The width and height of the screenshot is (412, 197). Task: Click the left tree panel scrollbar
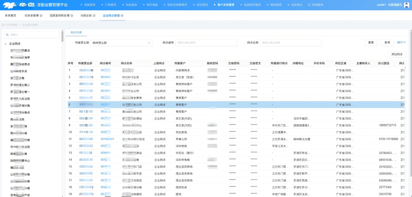click(62, 37)
